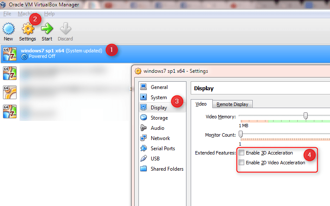Click the Shared Folders category folder icon

point(144,169)
